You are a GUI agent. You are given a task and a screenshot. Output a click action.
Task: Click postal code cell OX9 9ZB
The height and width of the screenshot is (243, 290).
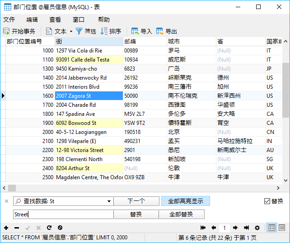(x=145, y=177)
